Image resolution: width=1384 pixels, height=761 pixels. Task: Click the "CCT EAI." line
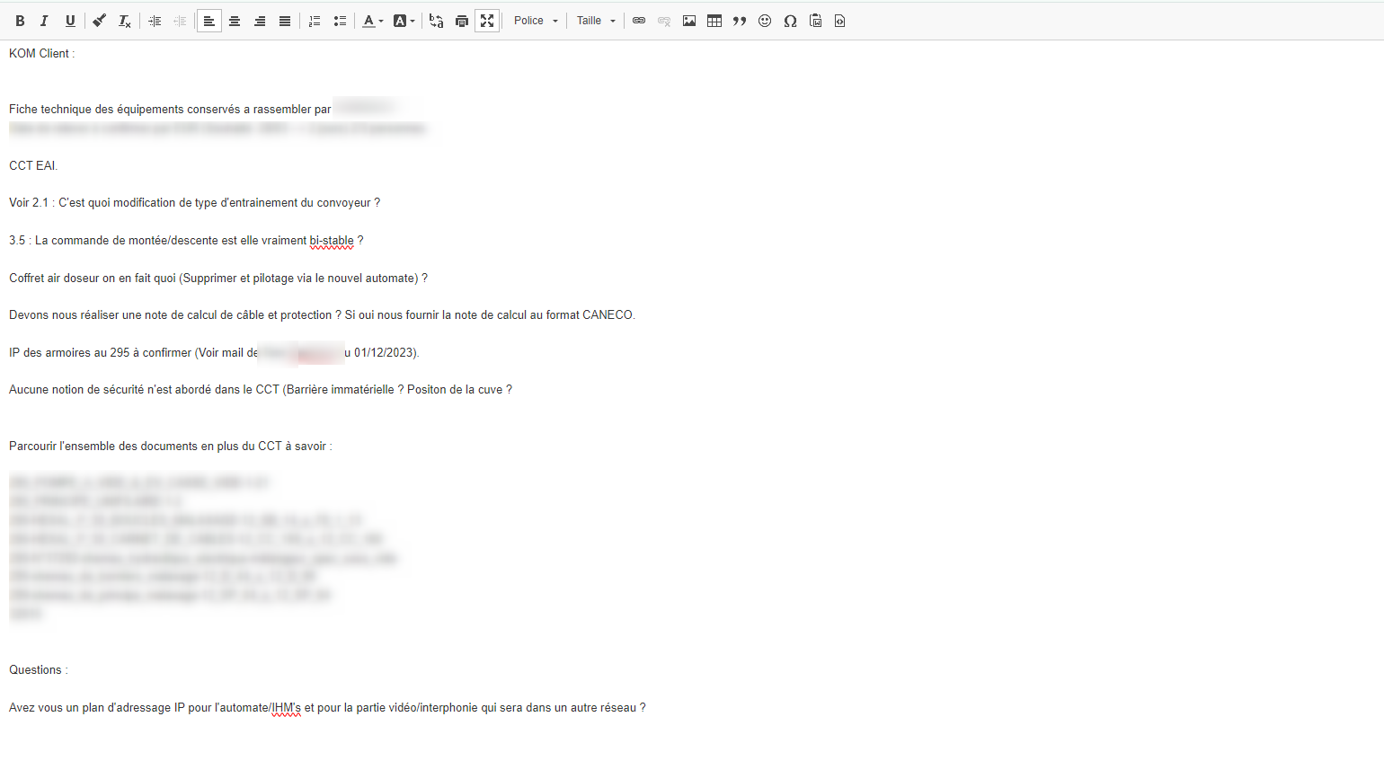(x=33, y=166)
